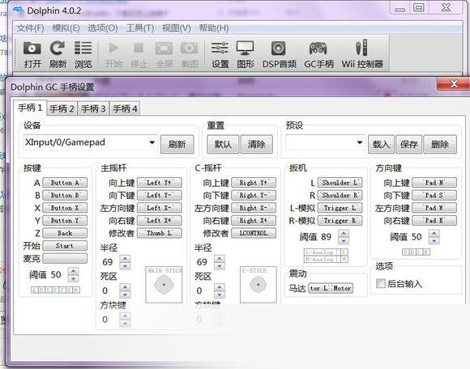Click the 清除 clear button
This screenshot has height=369, width=470.
click(x=257, y=144)
